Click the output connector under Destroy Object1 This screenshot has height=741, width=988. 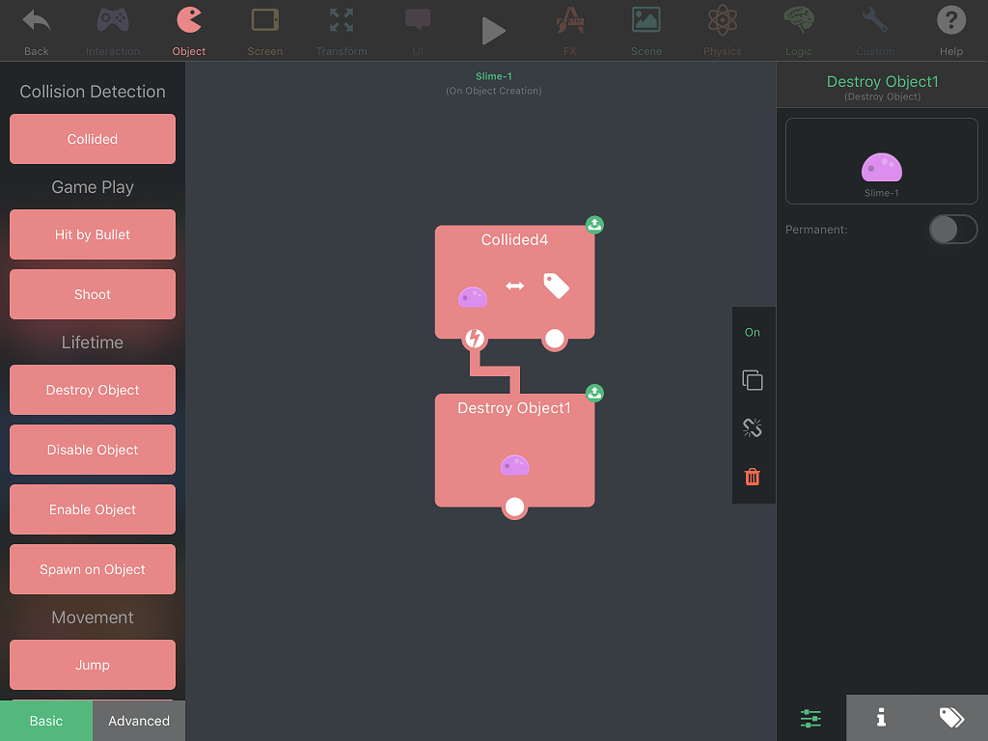tap(515, 508)
